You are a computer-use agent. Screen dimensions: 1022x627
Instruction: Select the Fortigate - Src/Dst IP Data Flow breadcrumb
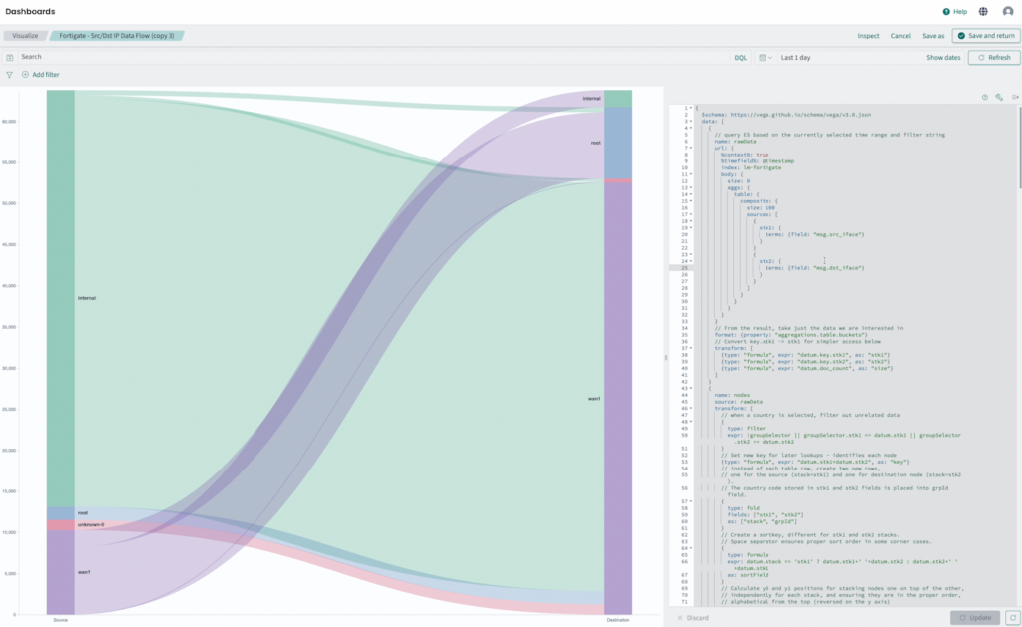[x=117, y=36]
